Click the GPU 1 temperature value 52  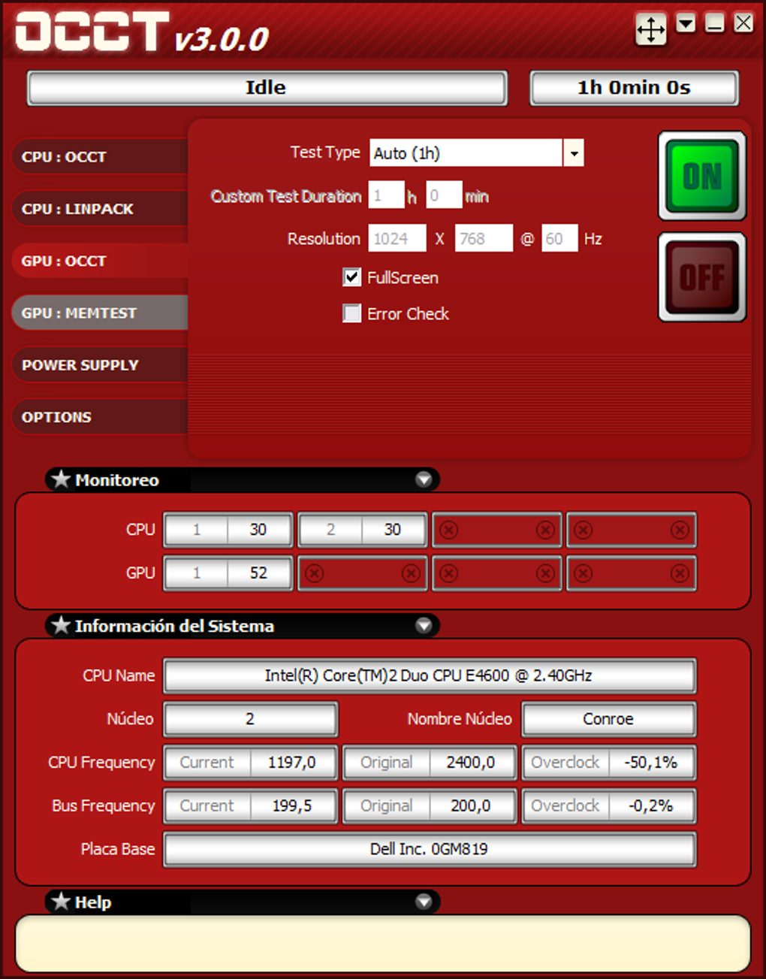(x=258, y=573)
